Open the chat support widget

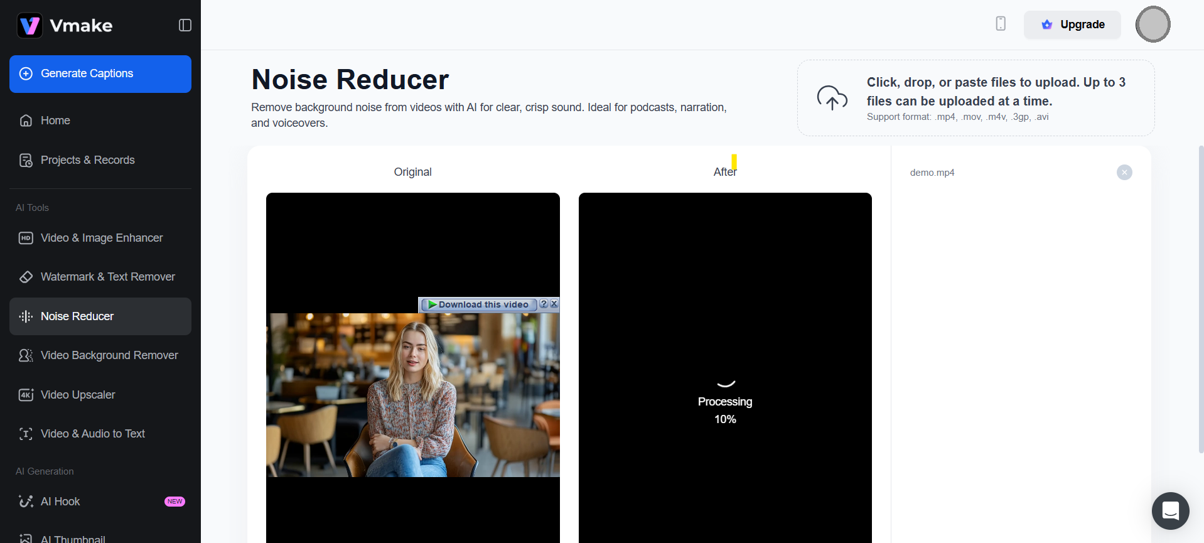coord(1170,511)
